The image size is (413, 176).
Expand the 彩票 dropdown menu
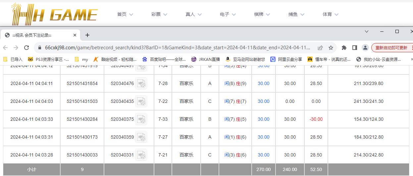[x=159, y=15]
